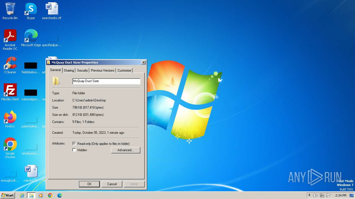Click the network tray icon
This screenshot has width=355, height=199.
(322, 195)
